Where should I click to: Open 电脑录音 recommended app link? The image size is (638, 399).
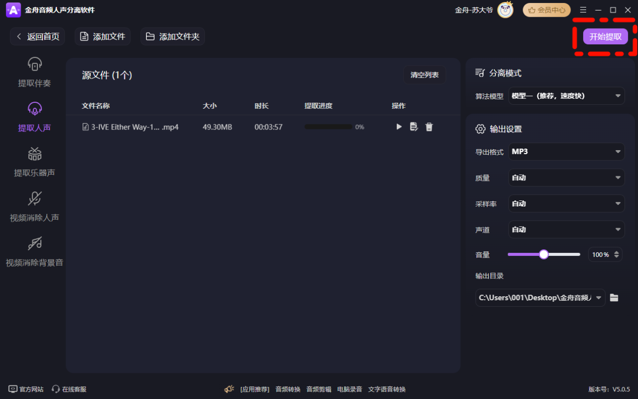(349, 389)
